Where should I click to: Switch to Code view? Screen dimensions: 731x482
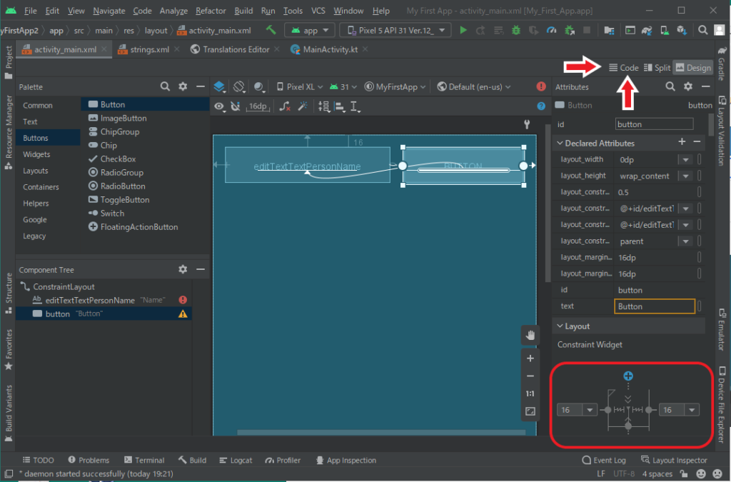click(623, 68)
